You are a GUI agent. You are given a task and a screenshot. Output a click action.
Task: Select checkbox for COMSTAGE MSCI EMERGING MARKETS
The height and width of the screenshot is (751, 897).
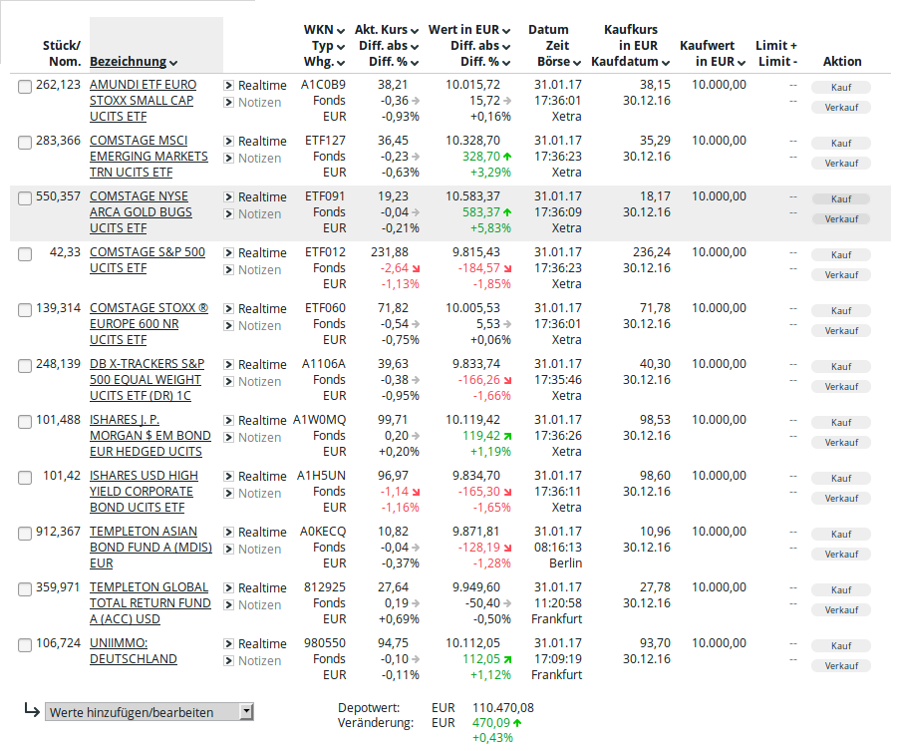[25, 143]
